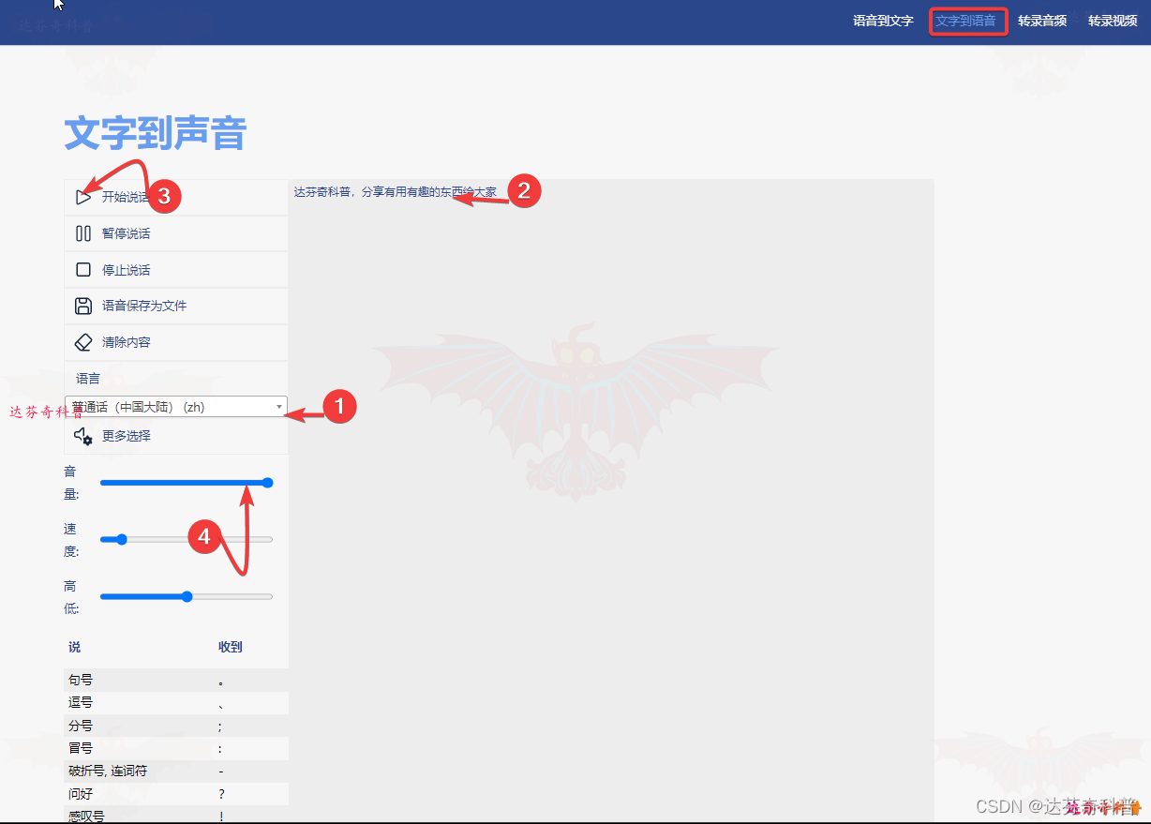Viewport: 1151px width, 824px height.
Task: Click the eraser icon beside 清除内容
Action: click(x=83, y=342)
